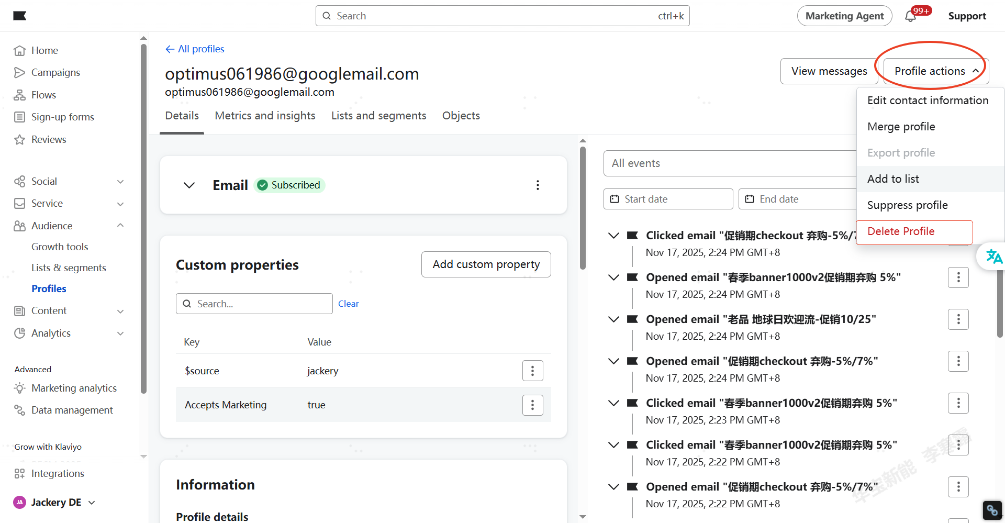The width and height of the screenshot is (1005, 523).
Task: Expand the Analytics menu
Action: [120, 333]
